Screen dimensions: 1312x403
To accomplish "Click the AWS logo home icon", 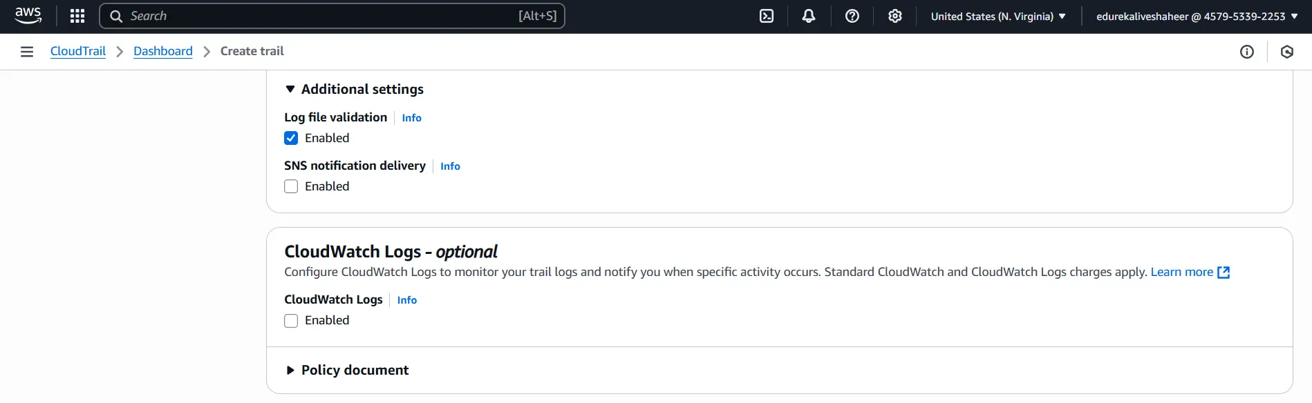I will coord(28,16).
